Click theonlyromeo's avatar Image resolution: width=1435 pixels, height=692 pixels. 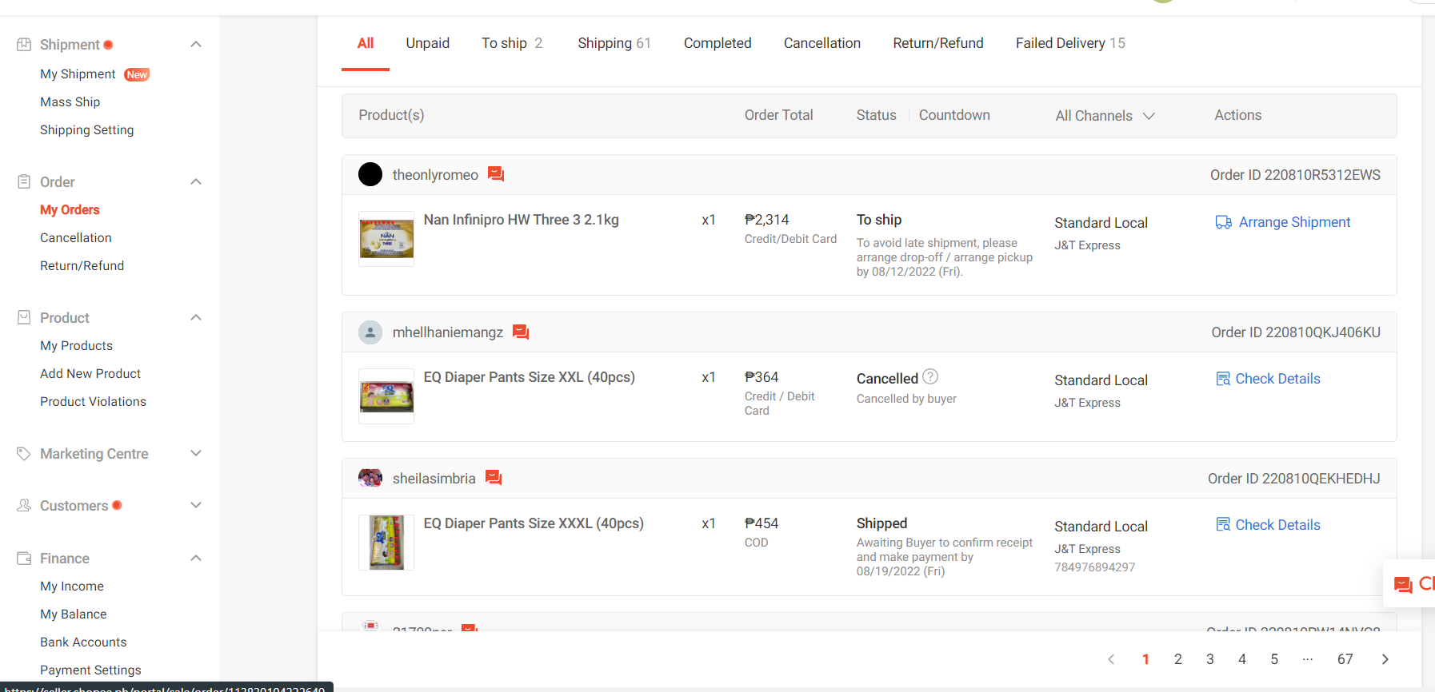tap(370, 174)
